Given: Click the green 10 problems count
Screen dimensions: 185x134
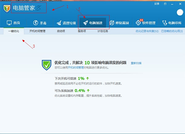Looking at the screenshot, I should [x=87, y=63].
